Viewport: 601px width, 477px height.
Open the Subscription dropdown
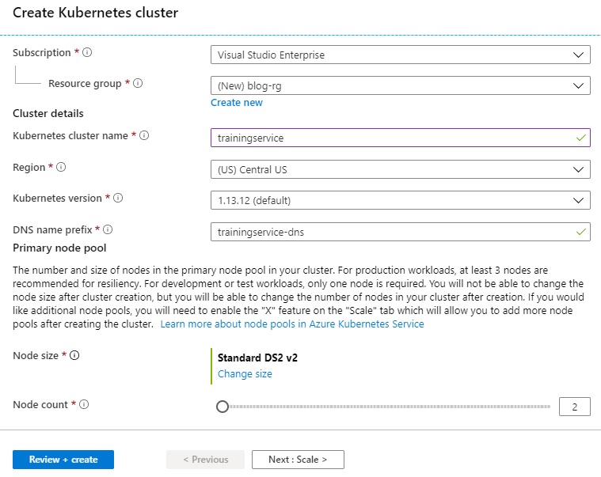pyautogui.click(x=400, y=55)
